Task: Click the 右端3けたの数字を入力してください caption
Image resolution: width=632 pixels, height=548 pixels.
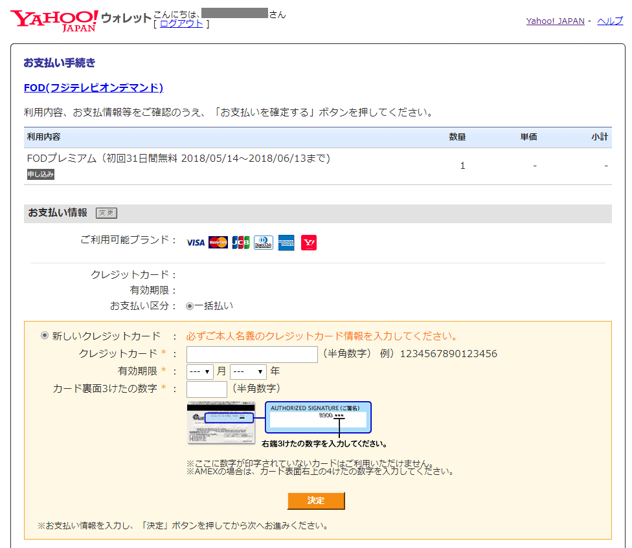Action: [x=324, y=444]
